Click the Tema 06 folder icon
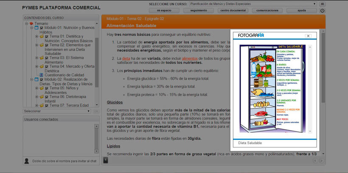 (42, 97)
